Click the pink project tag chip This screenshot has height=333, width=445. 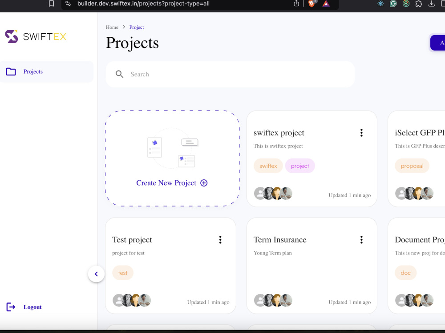tap(300, 166)
